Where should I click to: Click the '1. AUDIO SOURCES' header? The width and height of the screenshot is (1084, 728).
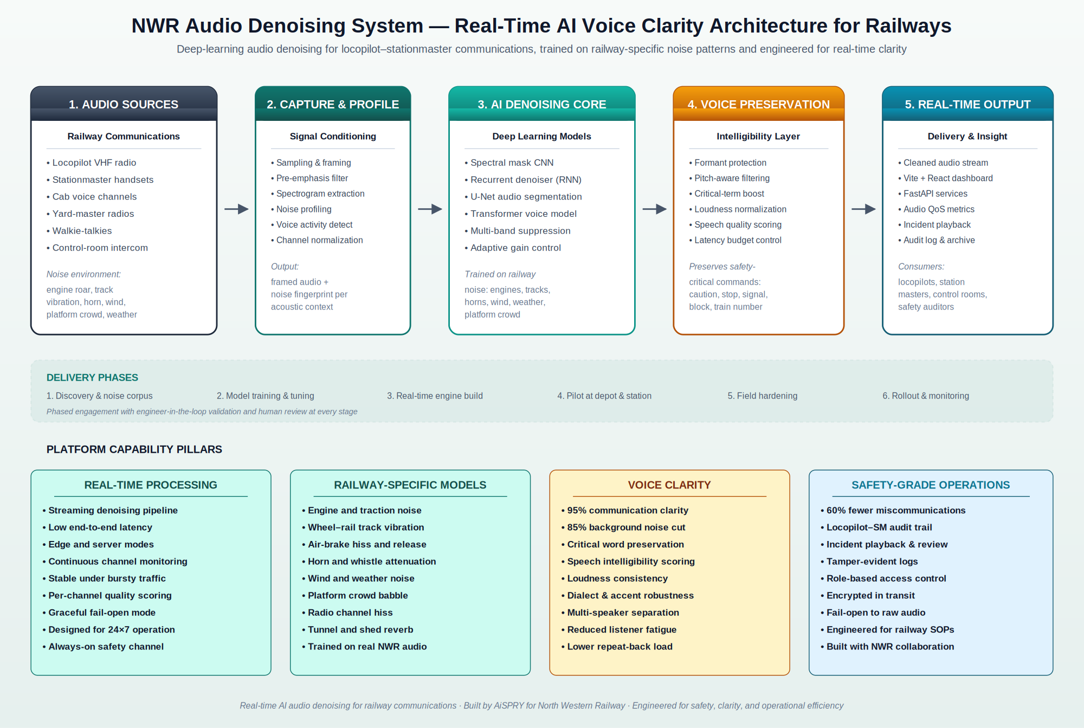tap(124, 104)
